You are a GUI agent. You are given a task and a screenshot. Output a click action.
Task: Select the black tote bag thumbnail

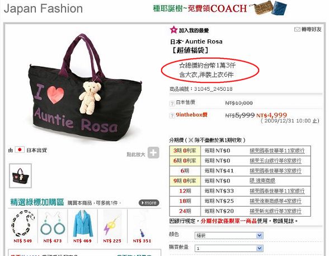click(20, 175)
